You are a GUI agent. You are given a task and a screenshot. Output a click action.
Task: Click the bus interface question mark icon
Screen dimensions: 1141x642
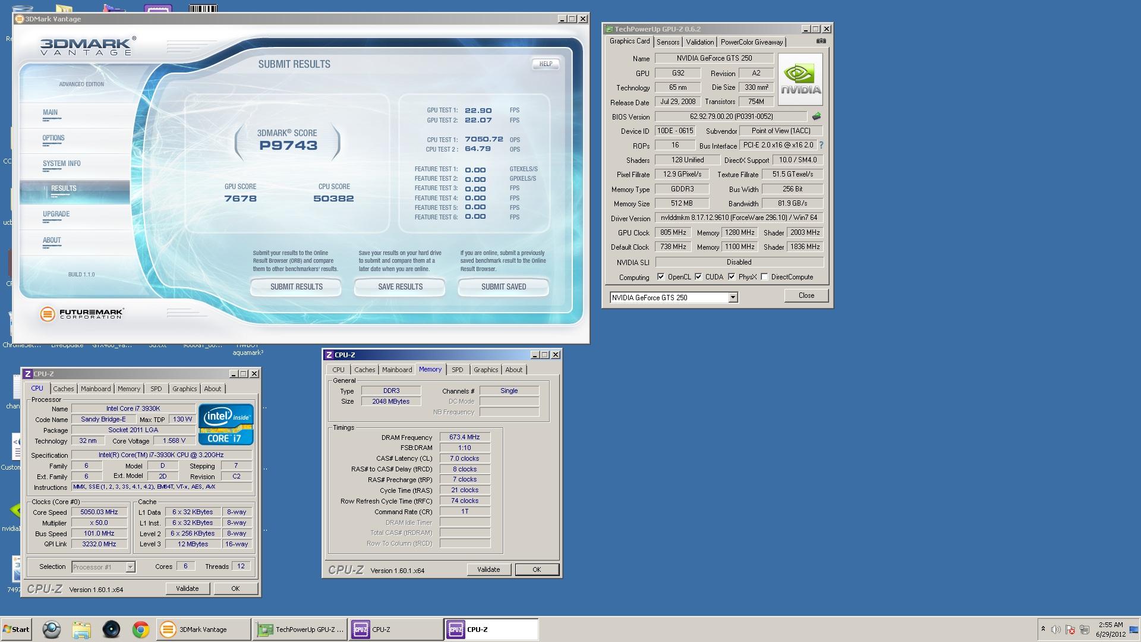(x=821, y=145)
